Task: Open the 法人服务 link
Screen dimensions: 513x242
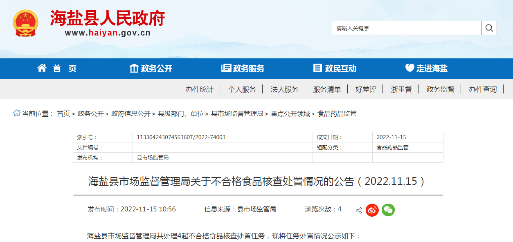Action: tap(285, 89)
